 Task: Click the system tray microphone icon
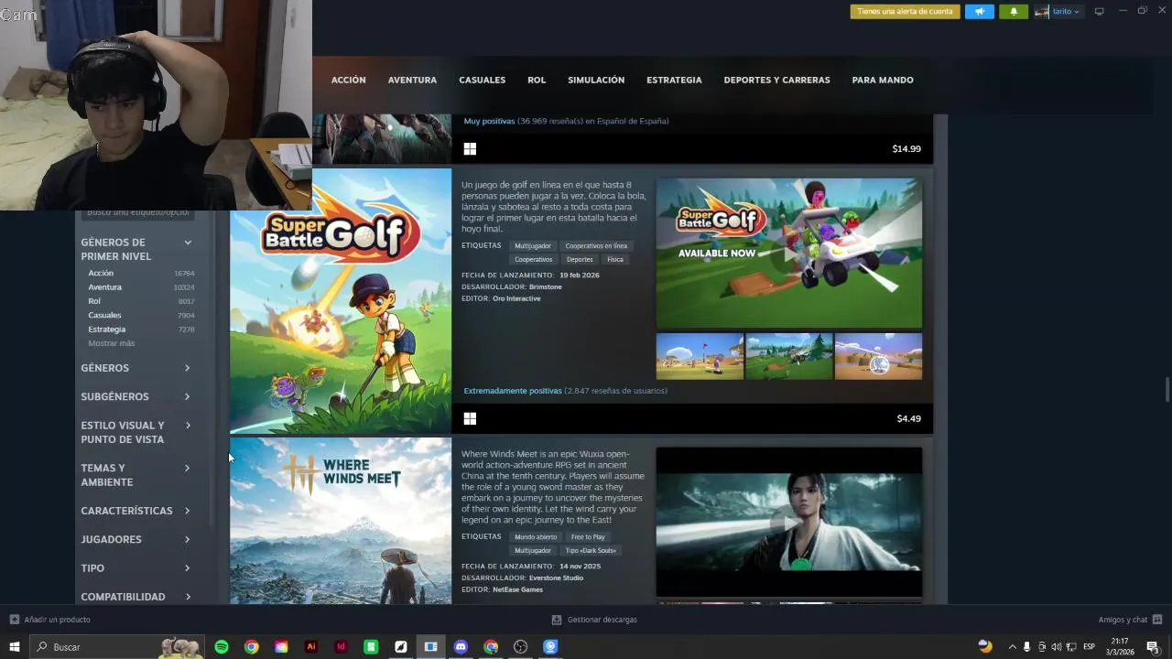pyautogui.click(x=1026, y=647)
